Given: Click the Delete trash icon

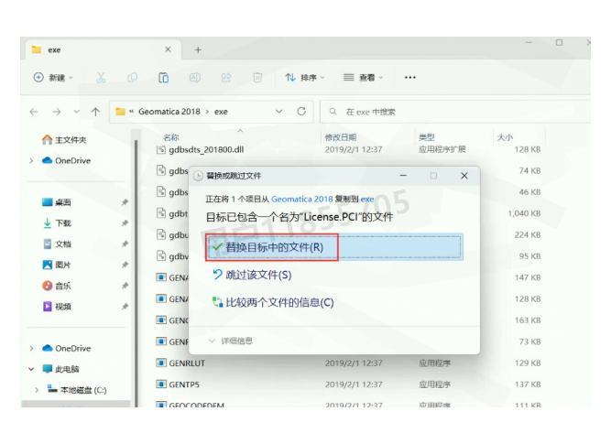Looking at the screenshot, I should [x=257, y=78].
